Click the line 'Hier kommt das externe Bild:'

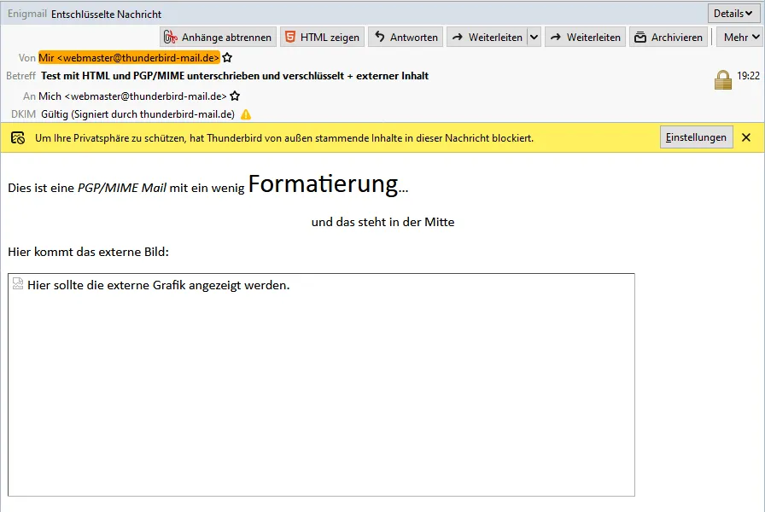pyautogui.click(x=88, y=252)
